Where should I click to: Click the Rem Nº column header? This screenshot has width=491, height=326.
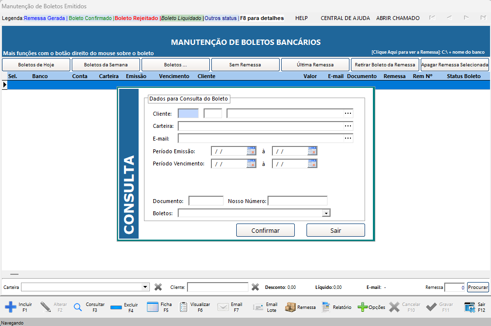click(x=423, y=76)
